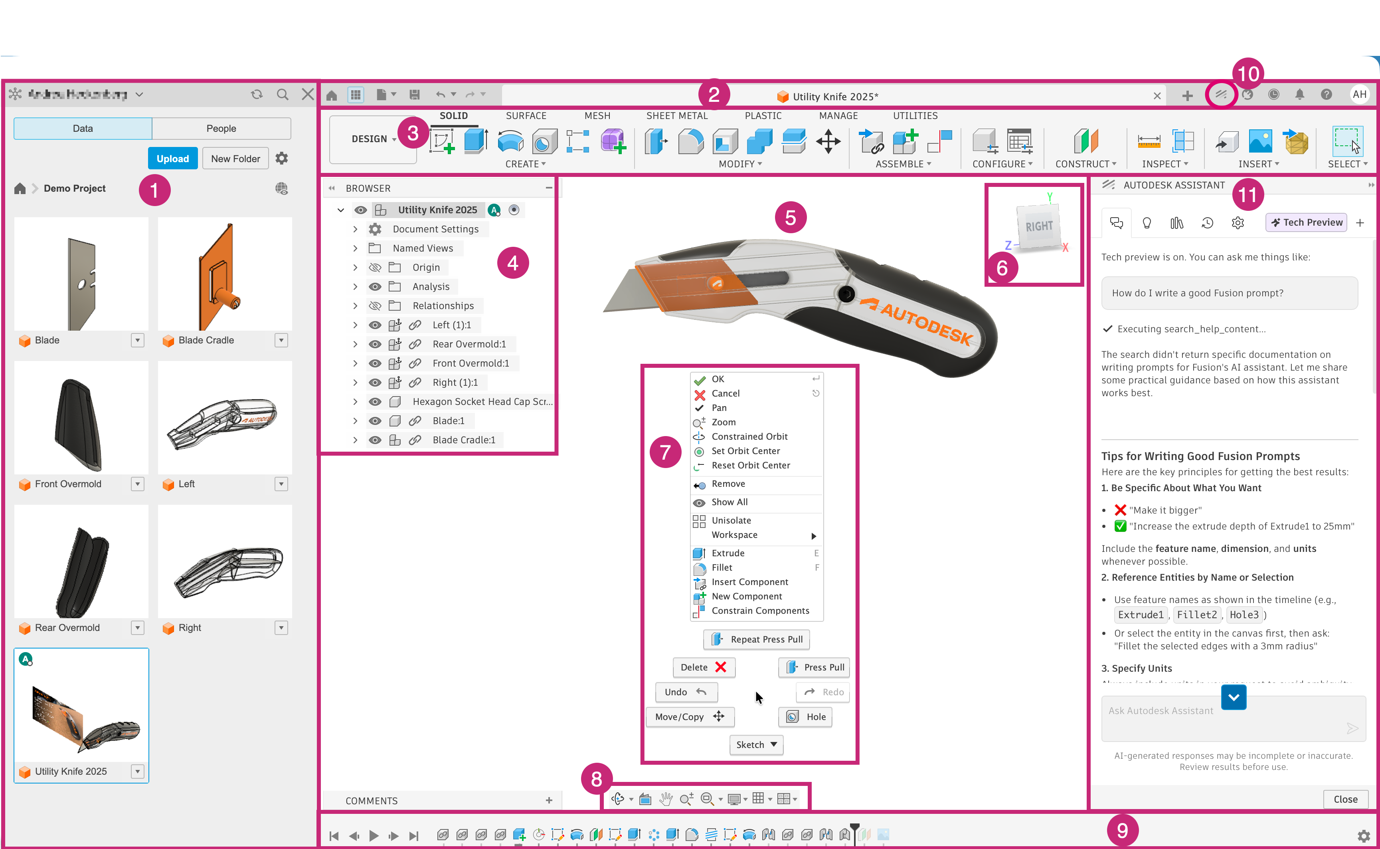Toggle visibility of Blade:1
Image resolution: width=1380 pixels, height=849 pixels.
[375, 421]
